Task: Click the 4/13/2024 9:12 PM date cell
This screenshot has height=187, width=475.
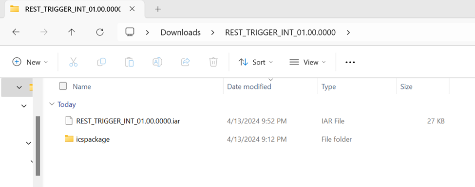Action: [257, 139]
